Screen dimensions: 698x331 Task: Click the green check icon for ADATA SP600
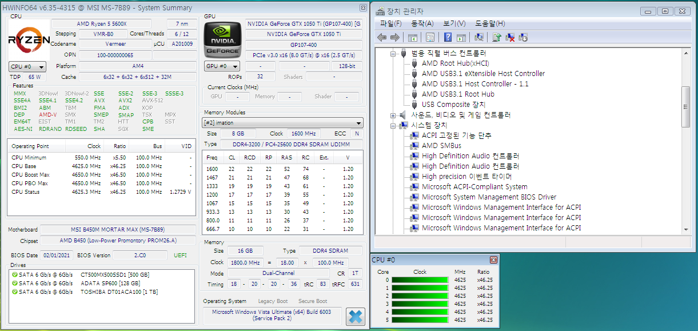click(x=15, y=283)
